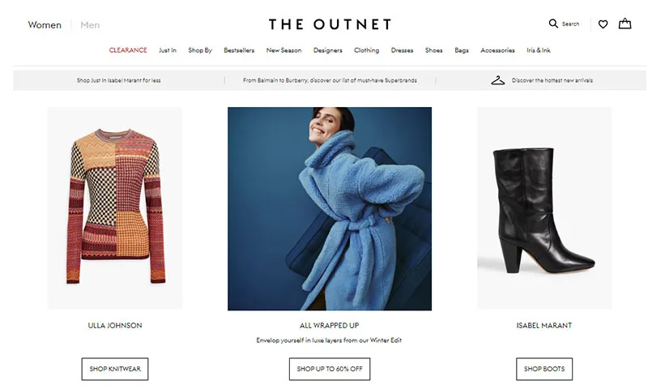The height and width of the screenshot is (389, 648).
Task: Click Discover the hottest new arrivals
Action: (552, 80)
